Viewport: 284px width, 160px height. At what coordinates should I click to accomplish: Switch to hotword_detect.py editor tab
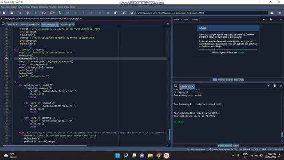(28, 24)
